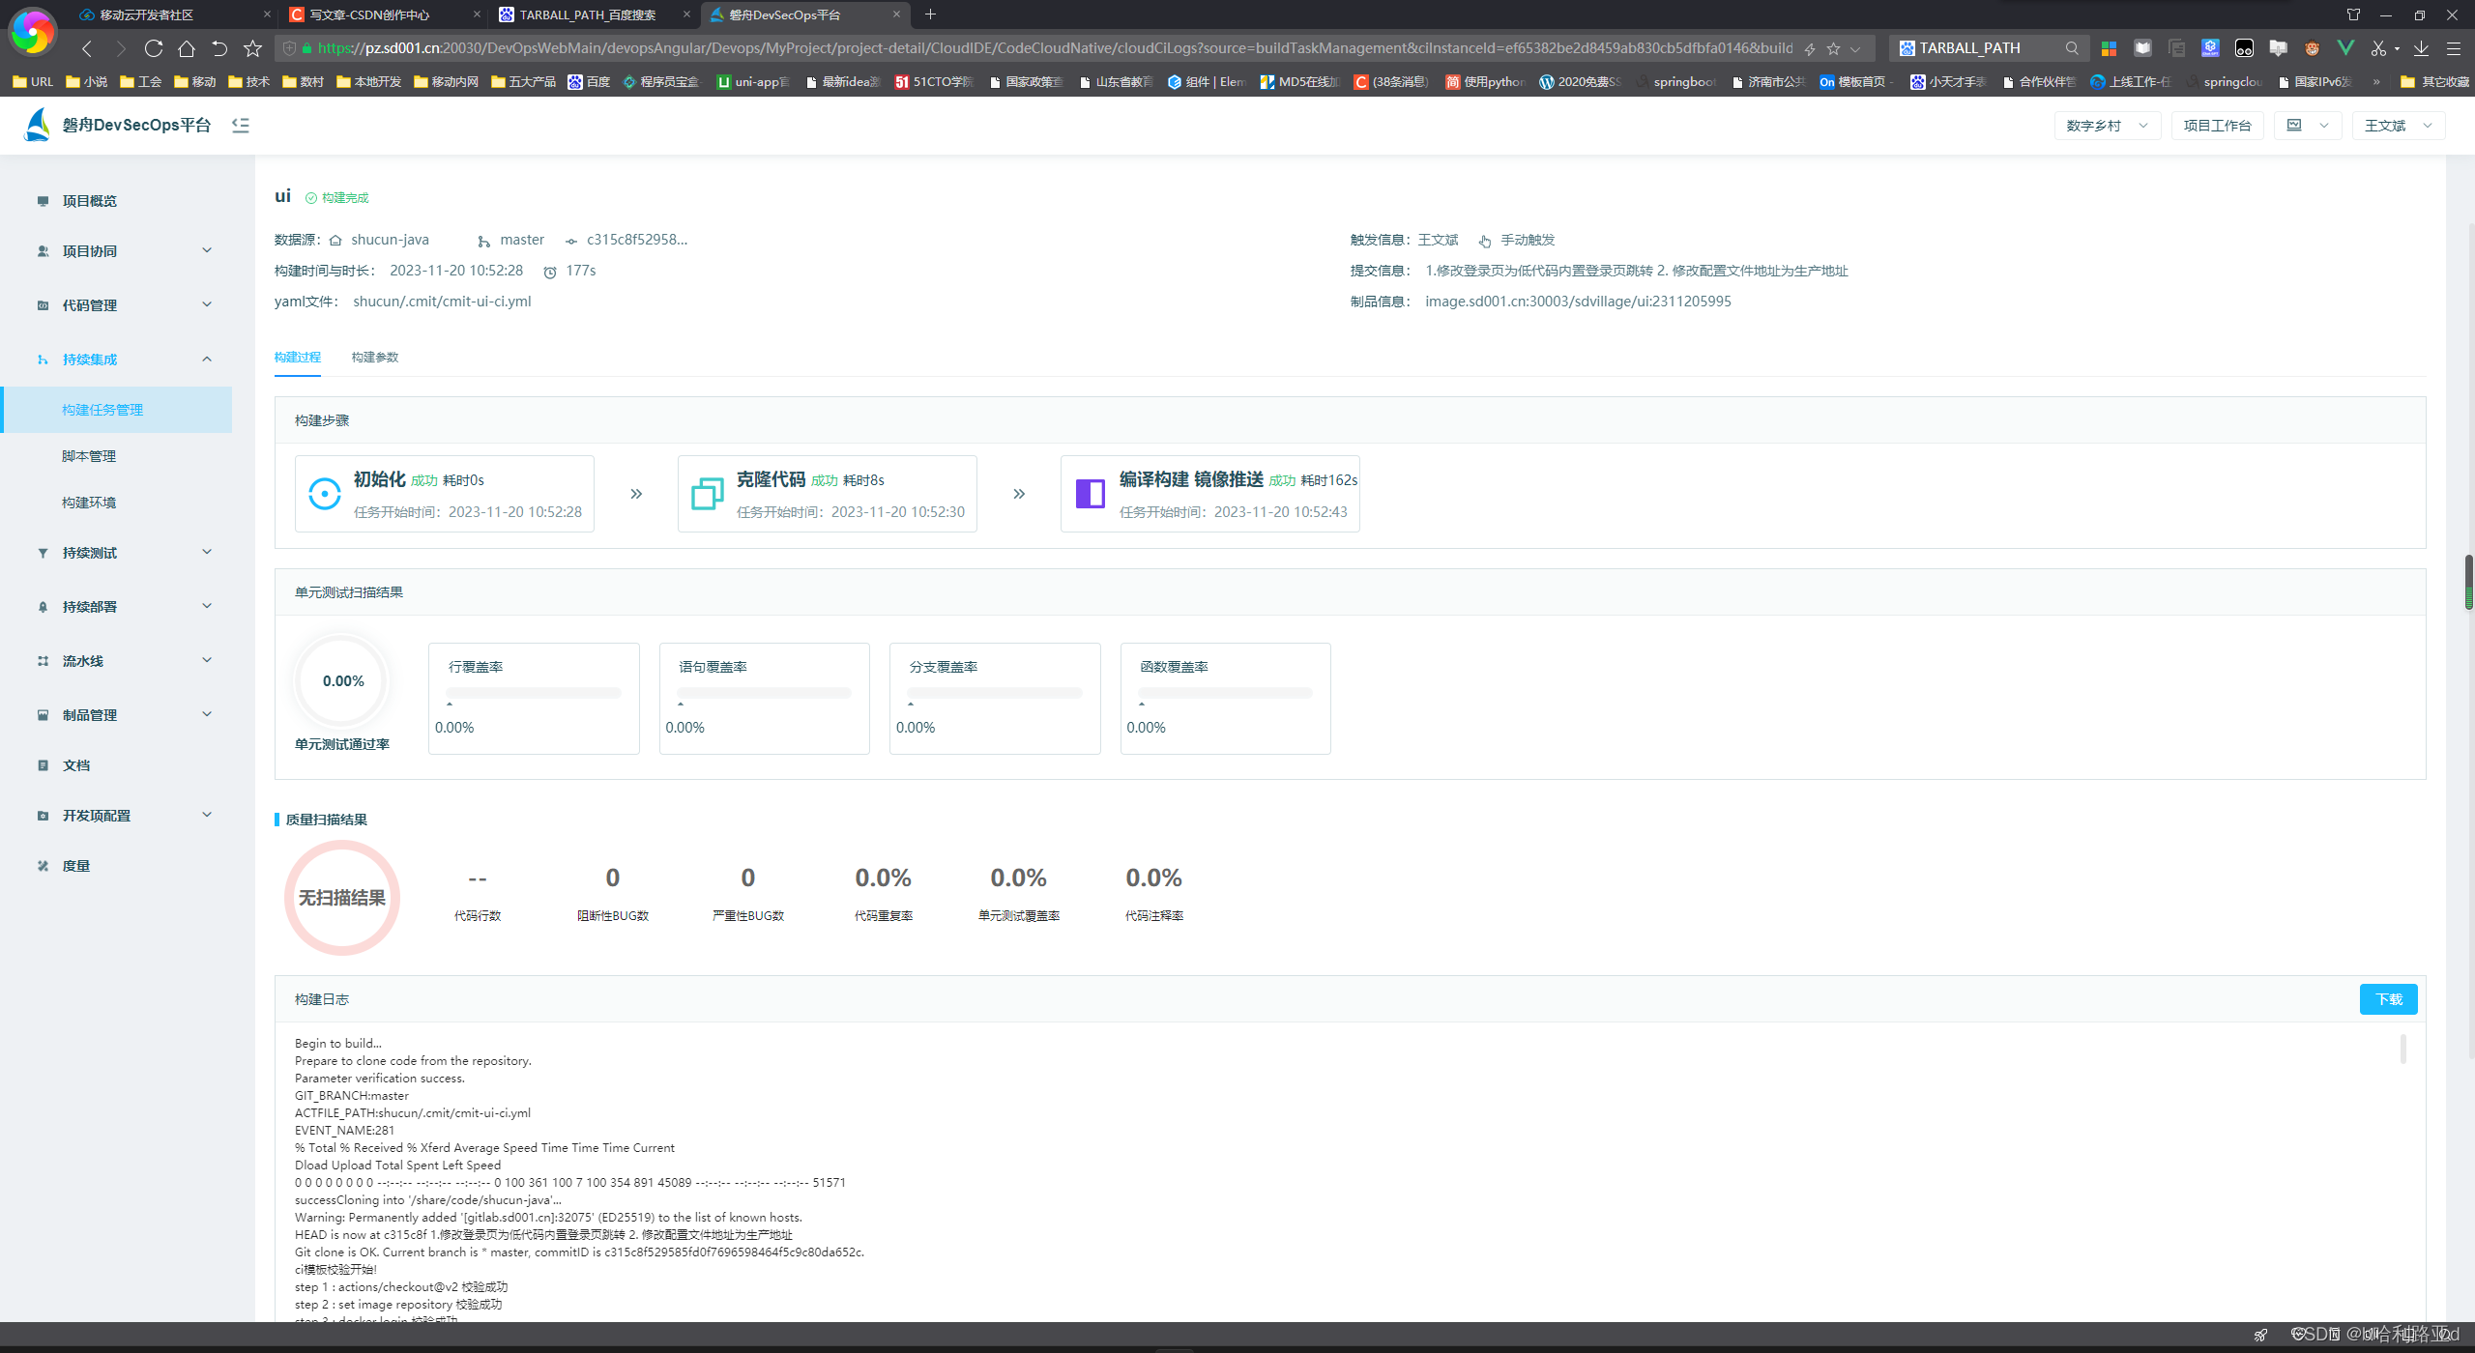
Task: Click the master branch icon
Action: click(484, 241)
